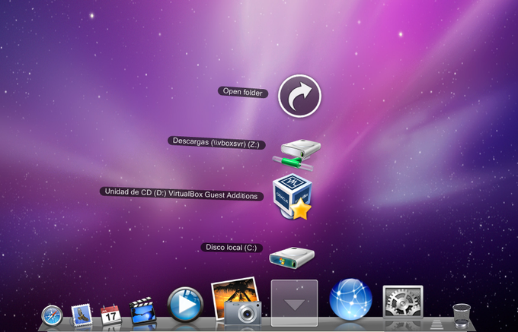Click the Open folder arrow icon
Screen dimensions: 518x332
point(299,96)
